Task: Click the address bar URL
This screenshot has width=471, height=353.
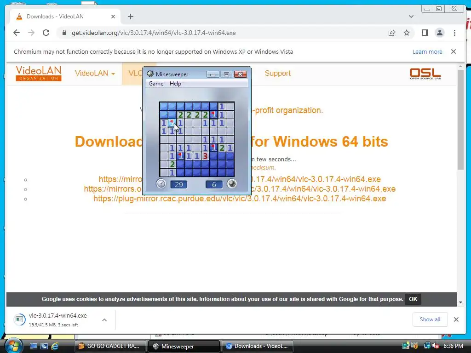Action: [154, 33]
